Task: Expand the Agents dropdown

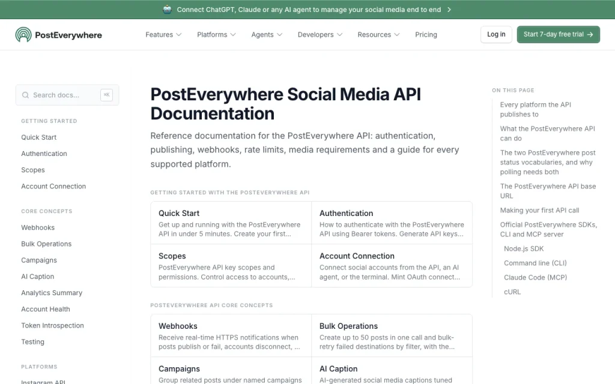Action: tap(267, 34)
